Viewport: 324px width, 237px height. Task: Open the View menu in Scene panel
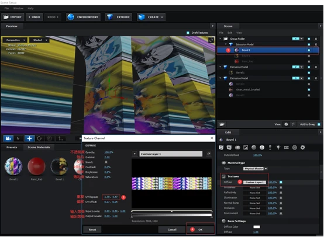pos(239,33)
